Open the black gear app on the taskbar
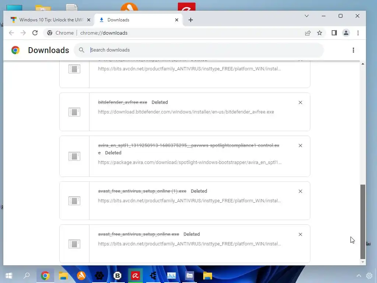Image resolution: width=377 pixels, height=283 pixels. click(99, 276)
